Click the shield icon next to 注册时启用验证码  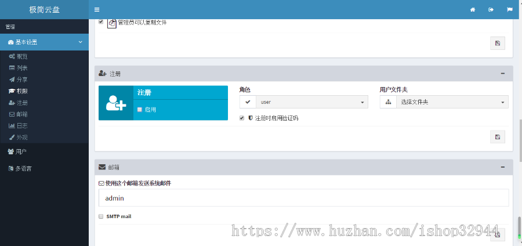pos(251,118)
